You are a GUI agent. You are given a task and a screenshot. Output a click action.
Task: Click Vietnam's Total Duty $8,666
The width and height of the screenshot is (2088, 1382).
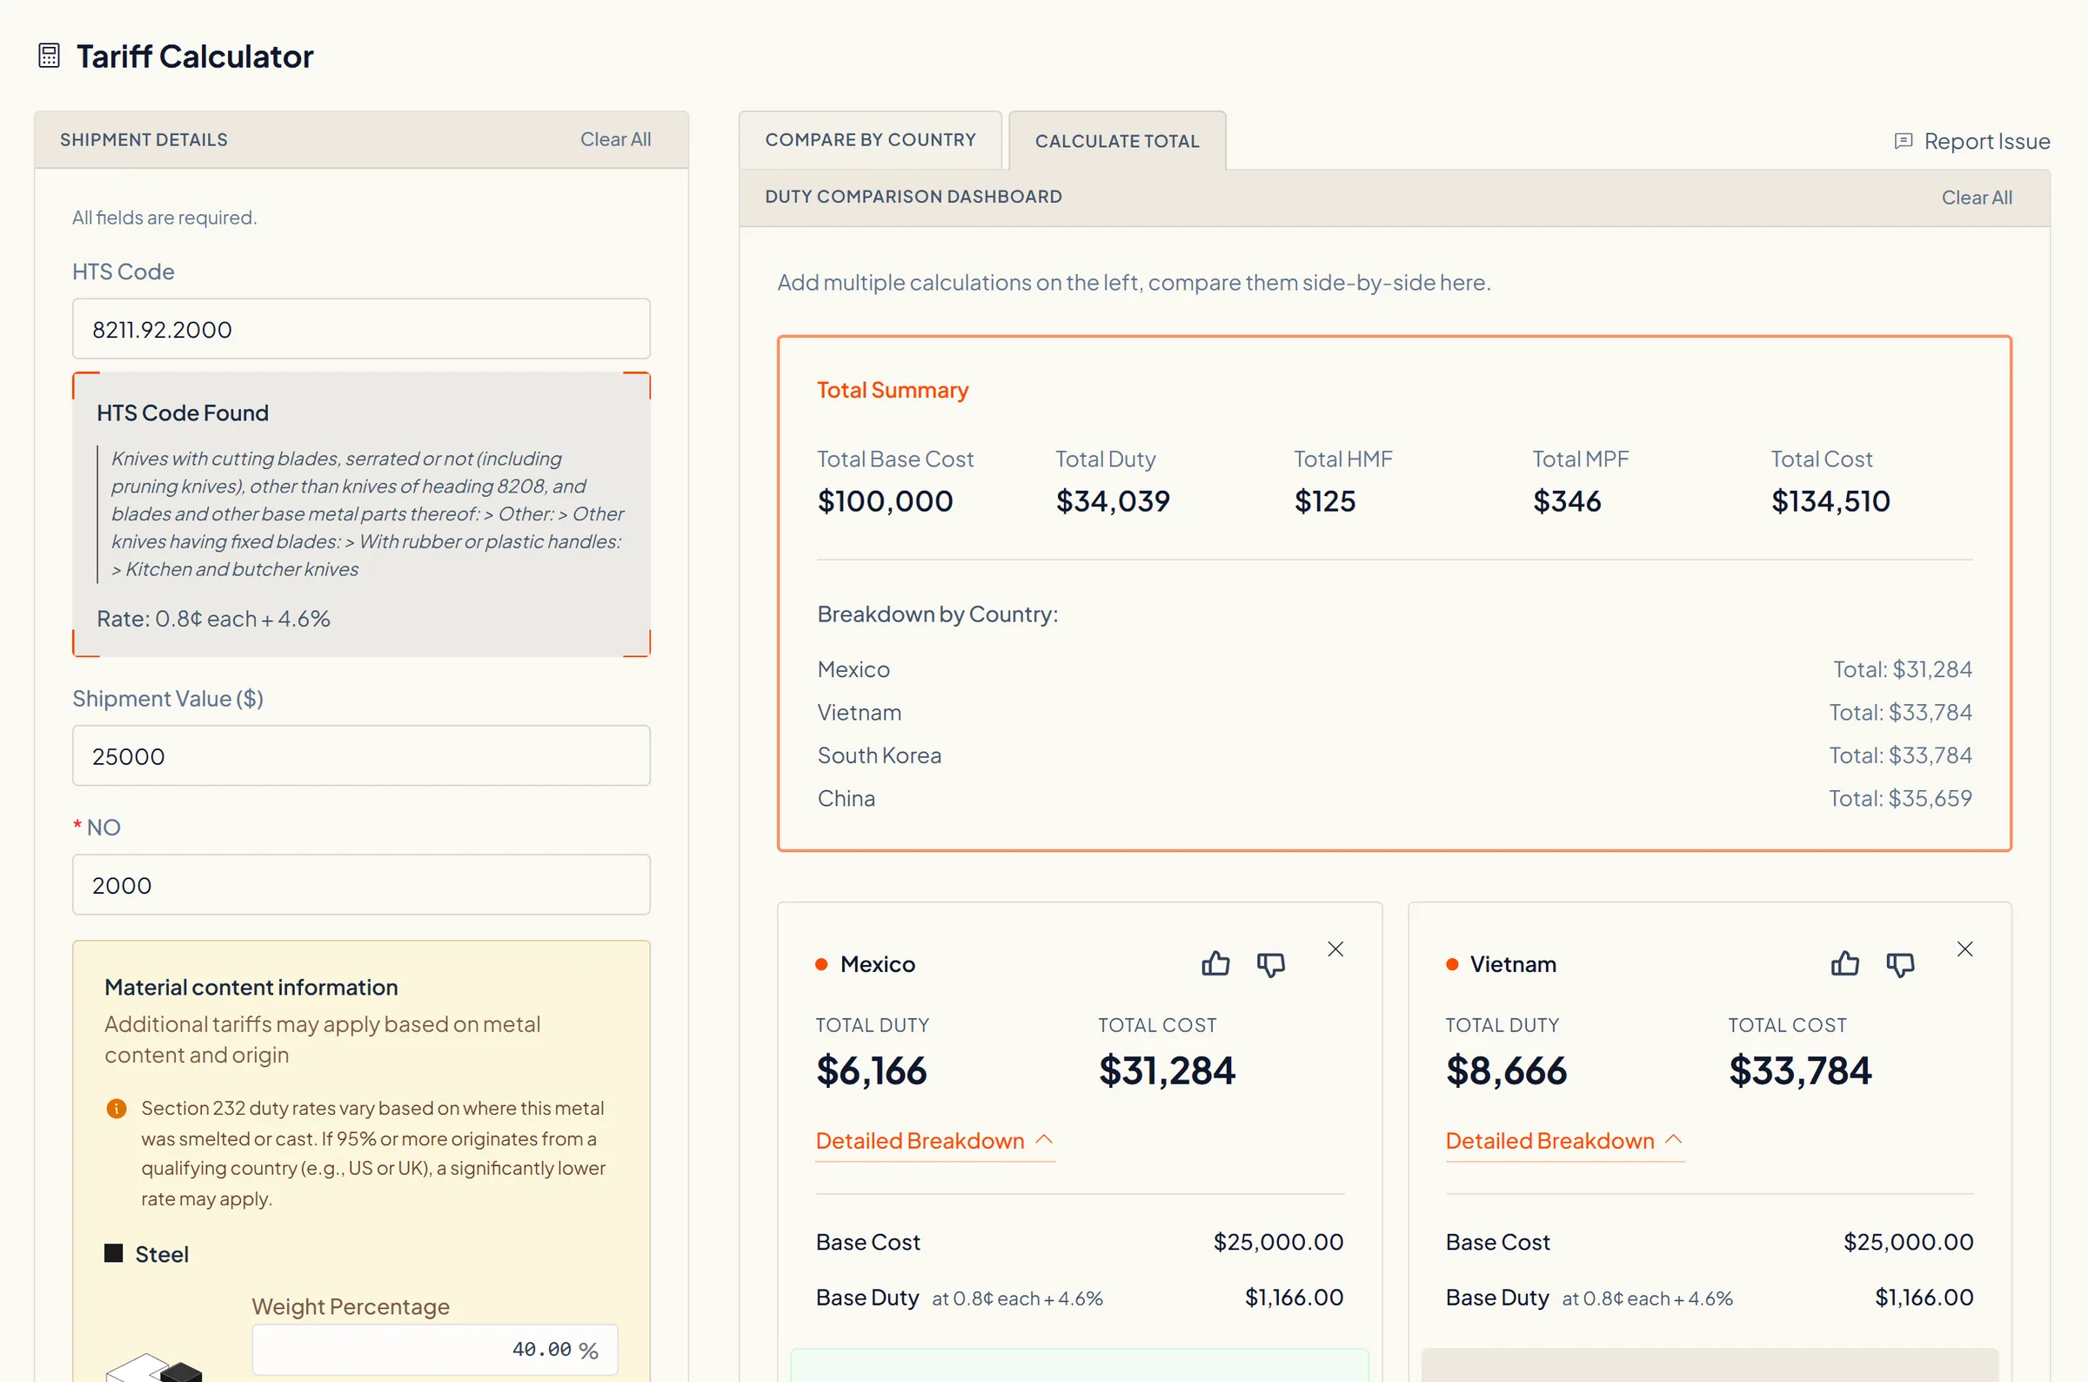(x=1506, y=1070)
